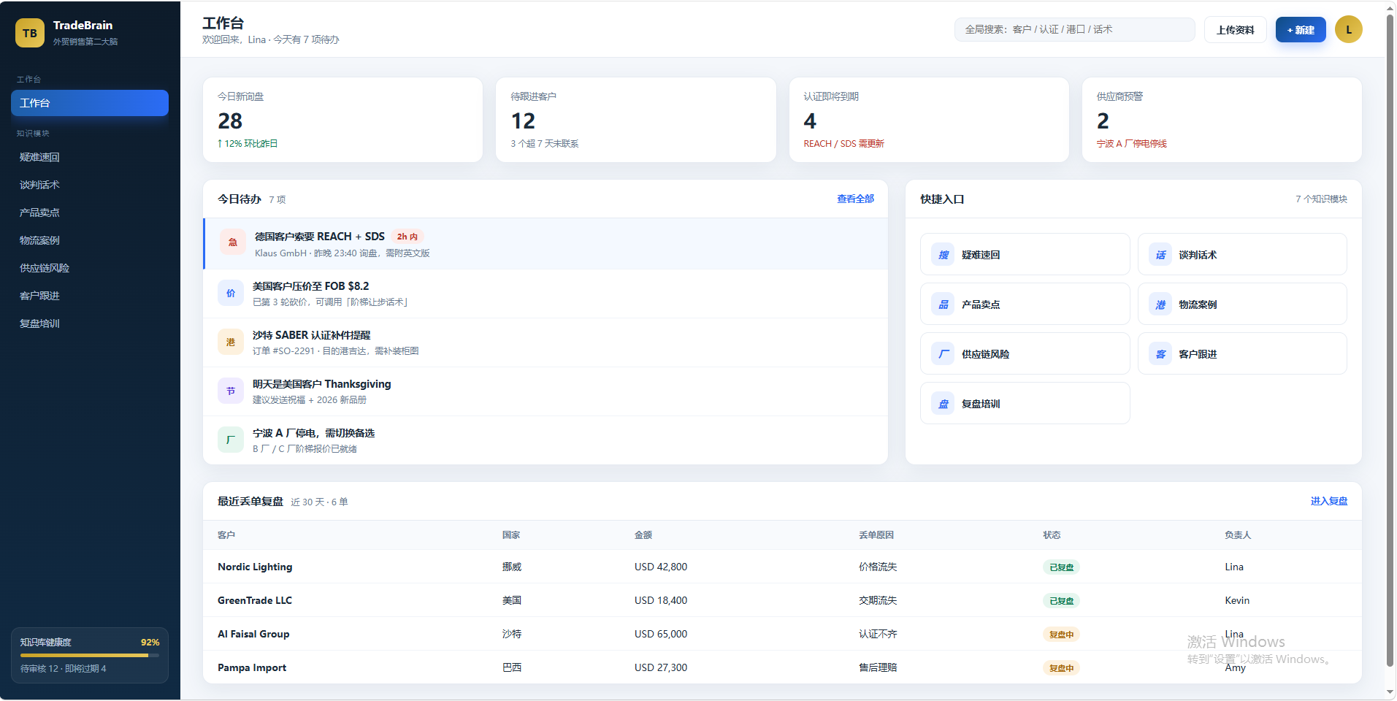Open 产品卖点 in the sidebar
1397x701 pixels.
tap(90, 212)
